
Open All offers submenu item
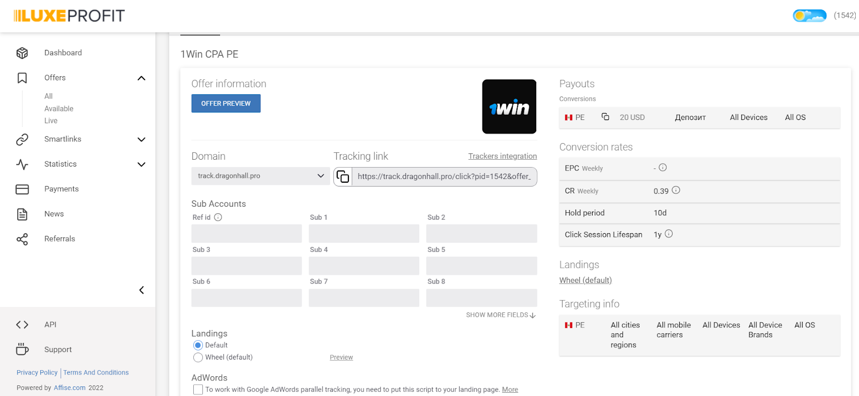pos(48,96)
